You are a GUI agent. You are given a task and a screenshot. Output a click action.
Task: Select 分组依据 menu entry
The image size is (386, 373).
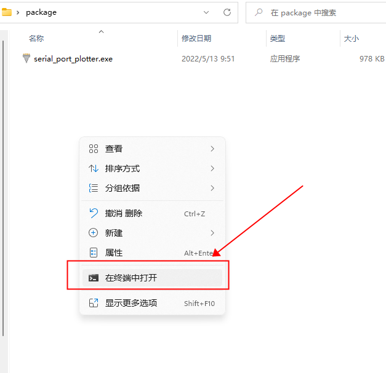[x=153, y=188]
